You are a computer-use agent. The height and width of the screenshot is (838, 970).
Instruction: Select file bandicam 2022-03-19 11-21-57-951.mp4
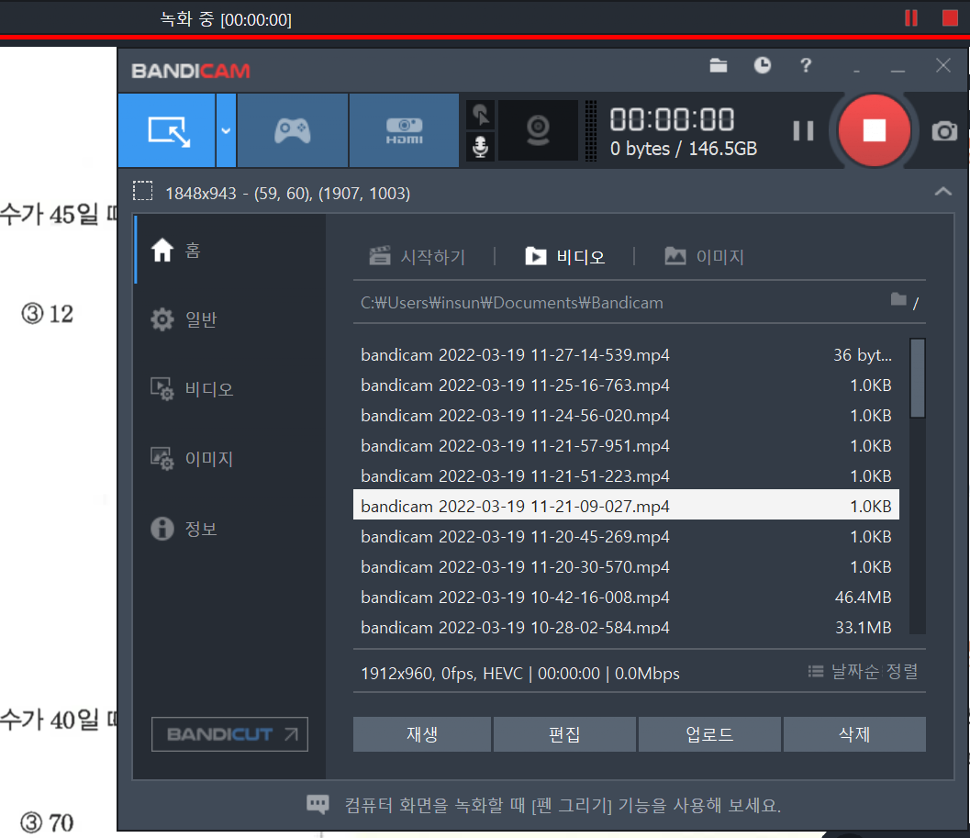(626, 445)
